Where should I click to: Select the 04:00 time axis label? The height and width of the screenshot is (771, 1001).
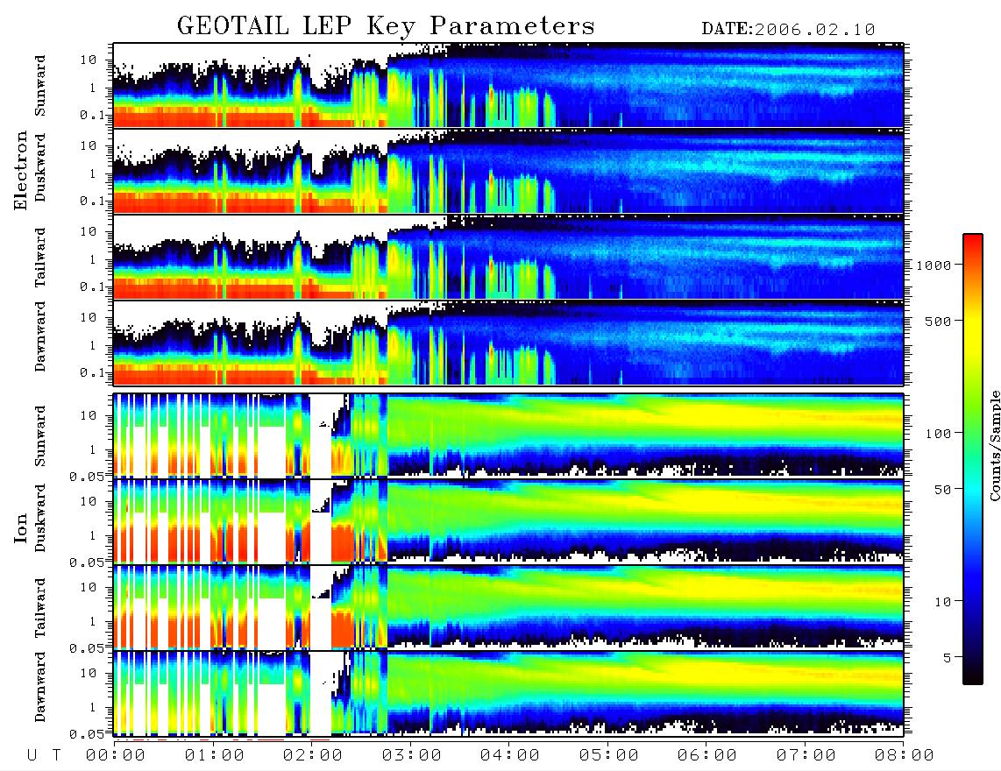510,755
